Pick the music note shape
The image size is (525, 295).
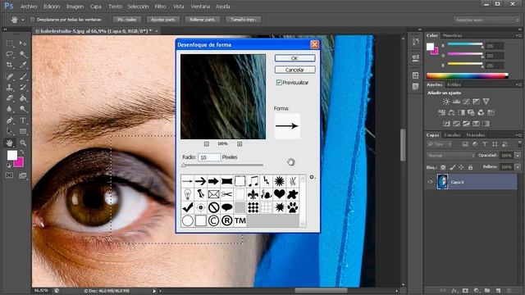(253, 181)
